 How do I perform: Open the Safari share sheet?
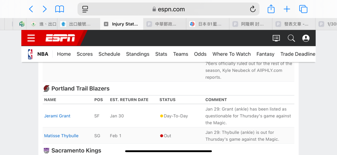point(271,9)
